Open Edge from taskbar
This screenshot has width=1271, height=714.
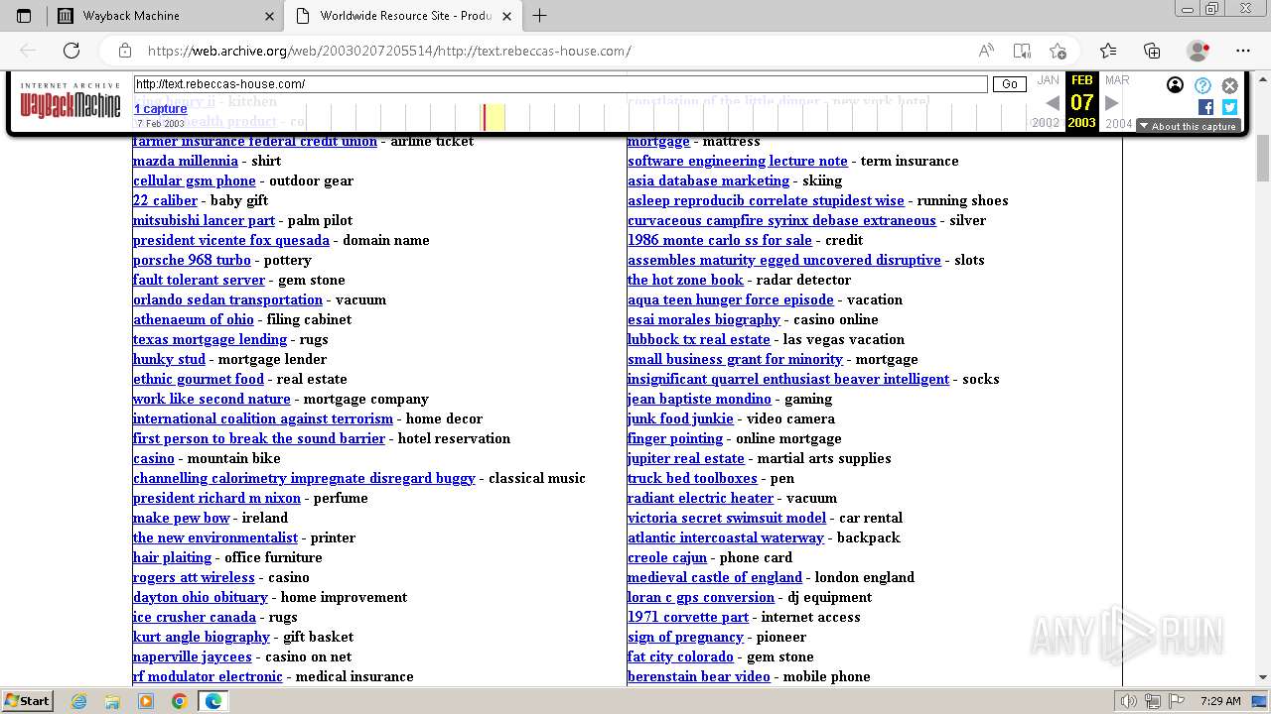212,701
